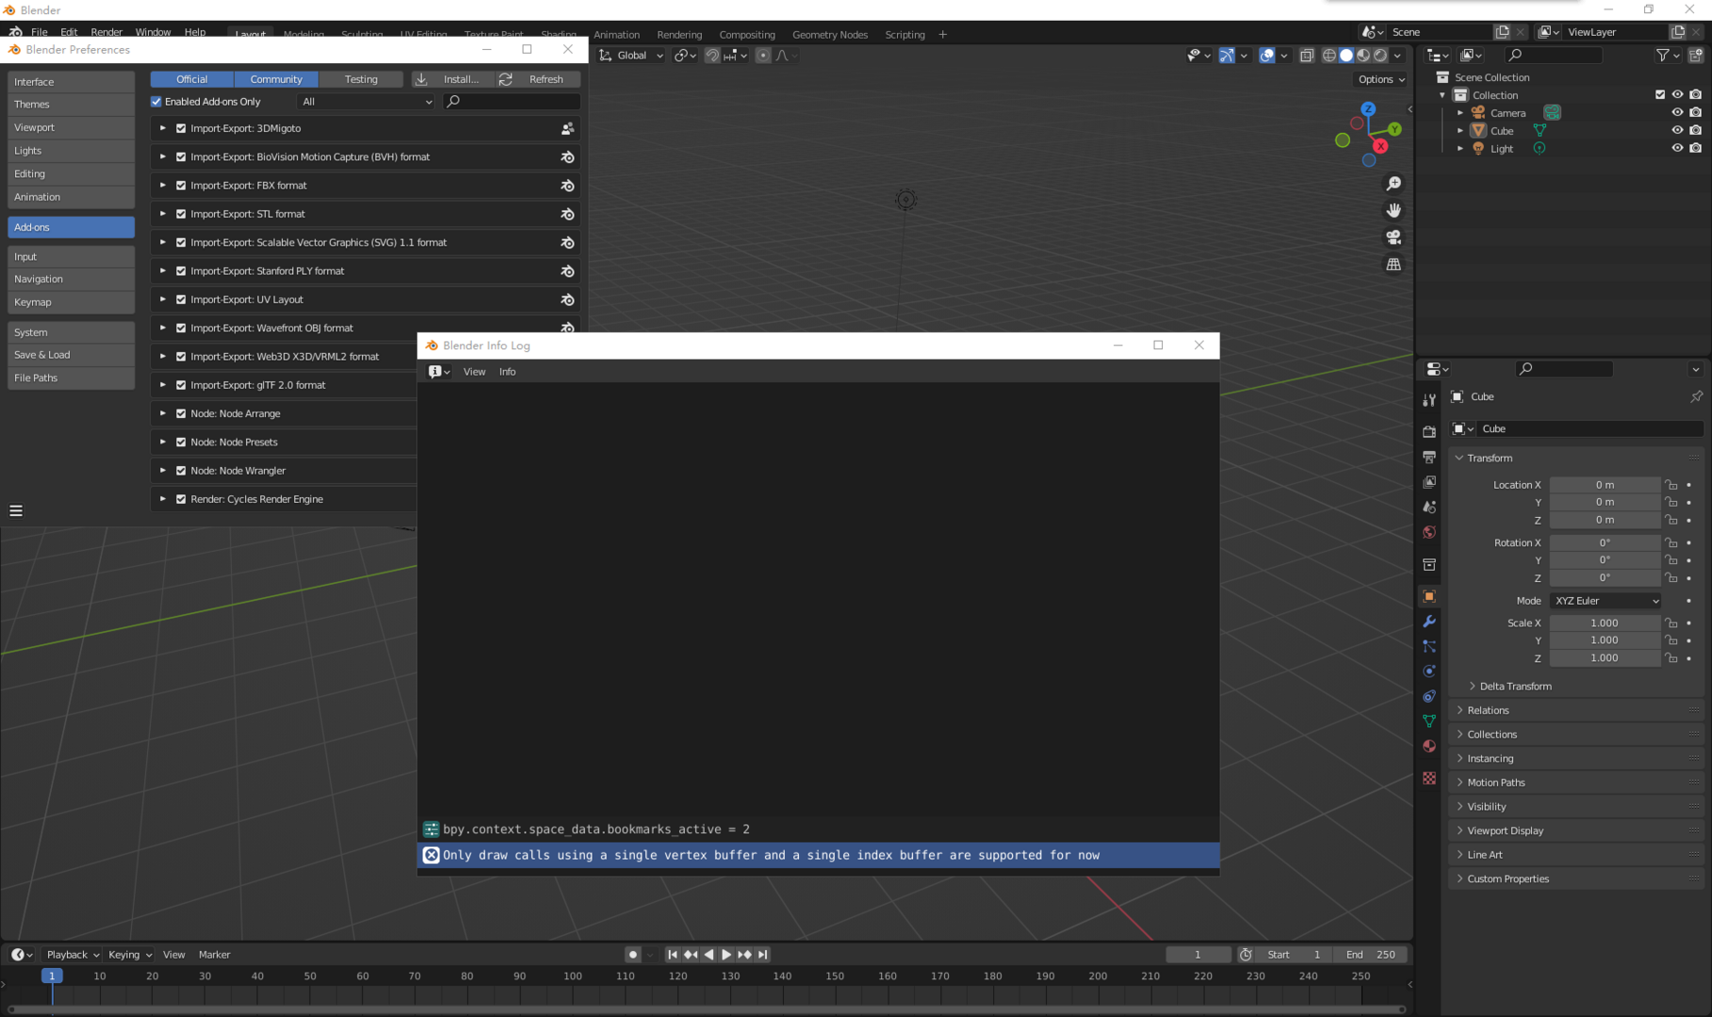Open the Playback dropdown in timeline
This screenshot has width=1712, height=1017.
pyautogui.click(x=73, y=954)
